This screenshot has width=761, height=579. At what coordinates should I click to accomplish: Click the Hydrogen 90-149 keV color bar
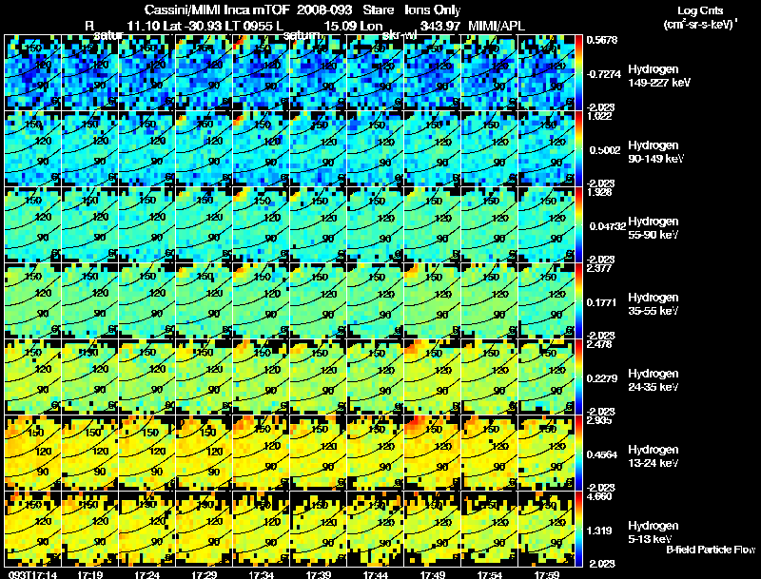click(x=578, y=149)
